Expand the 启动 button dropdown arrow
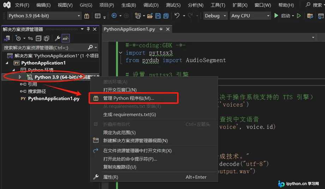The image size is (325, 189). [293, 16]
